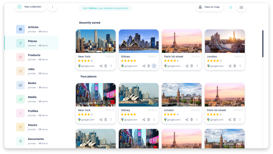Share Paris 1st street in Your places

pos(230,120)
